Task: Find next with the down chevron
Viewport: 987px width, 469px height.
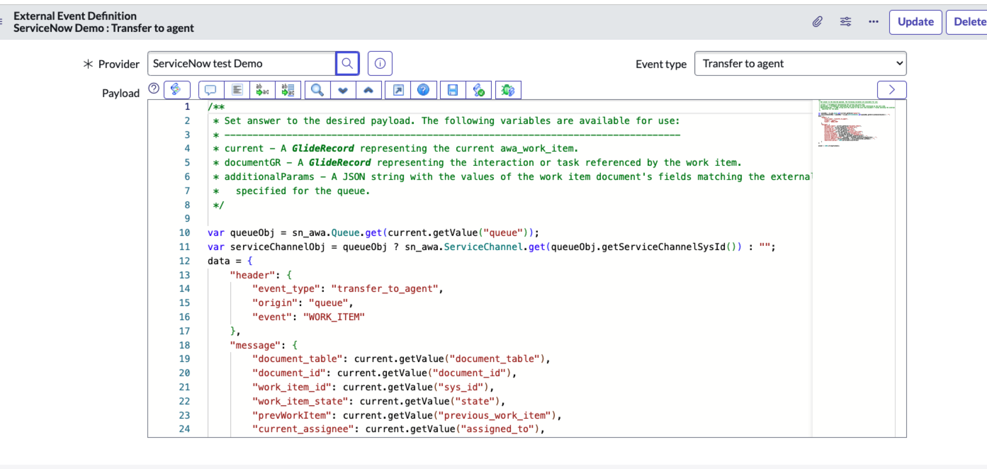Action: point(343,90)
